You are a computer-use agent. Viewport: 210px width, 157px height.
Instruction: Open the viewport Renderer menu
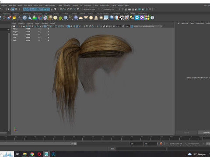click(x=45, y=24)
